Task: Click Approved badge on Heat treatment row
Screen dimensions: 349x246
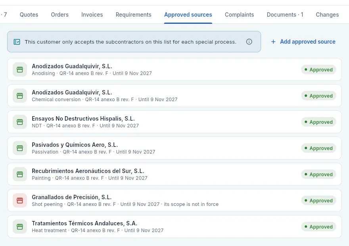Action: point(318,227)
